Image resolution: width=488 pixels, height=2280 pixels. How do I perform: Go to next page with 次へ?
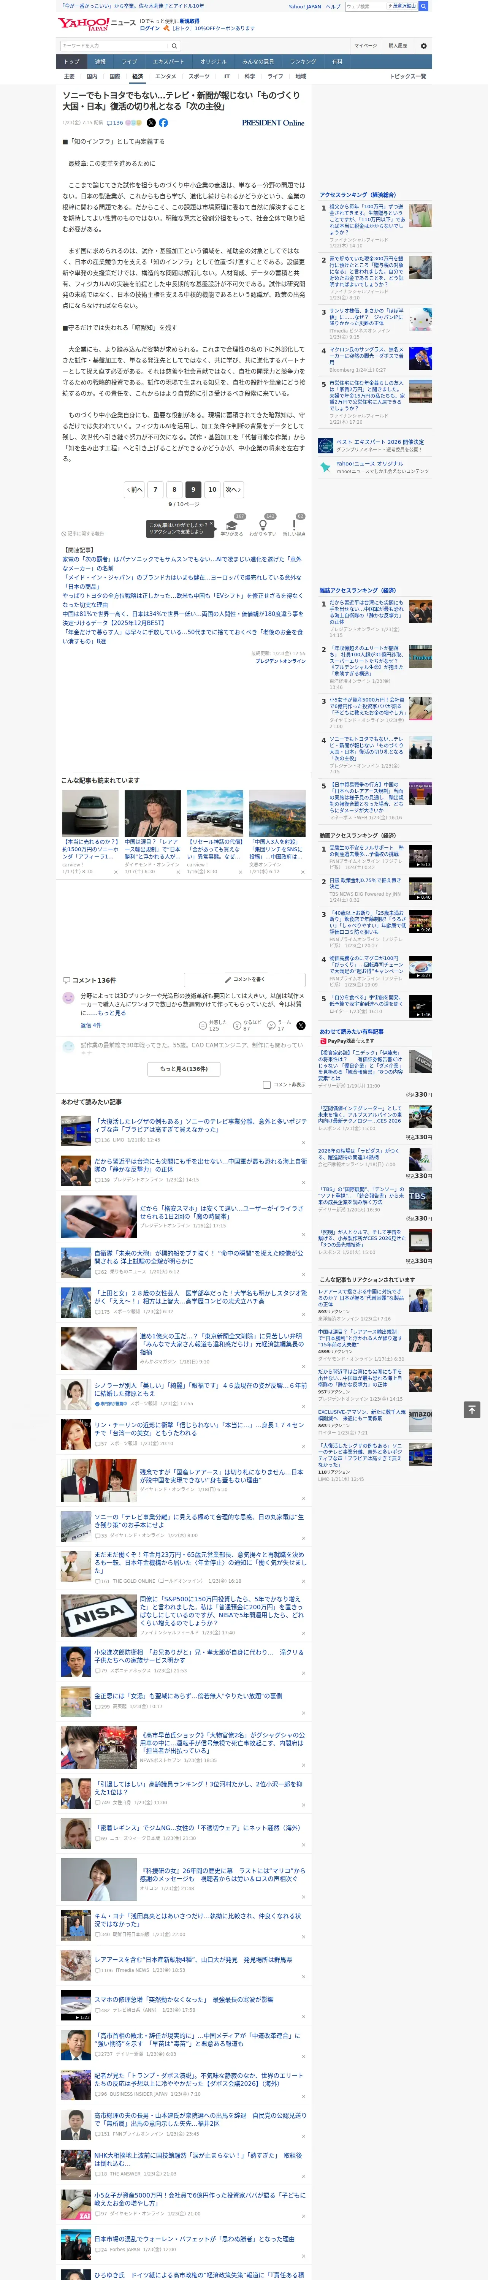tap(233, 489)
